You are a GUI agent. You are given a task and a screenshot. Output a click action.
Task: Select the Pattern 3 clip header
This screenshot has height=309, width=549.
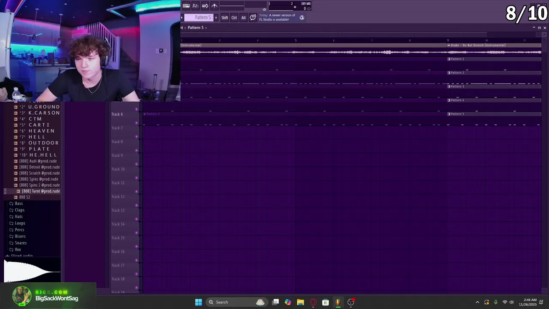click(x=494, y=86)
